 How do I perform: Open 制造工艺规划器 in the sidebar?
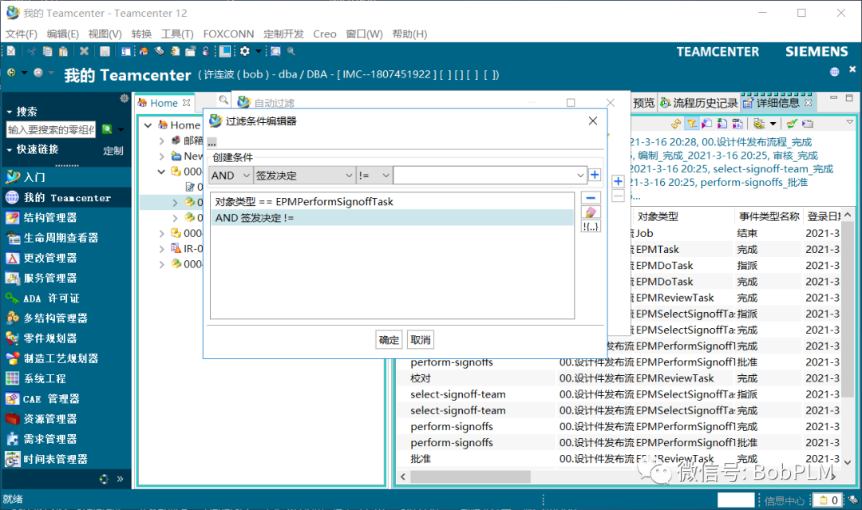point(66,358)
